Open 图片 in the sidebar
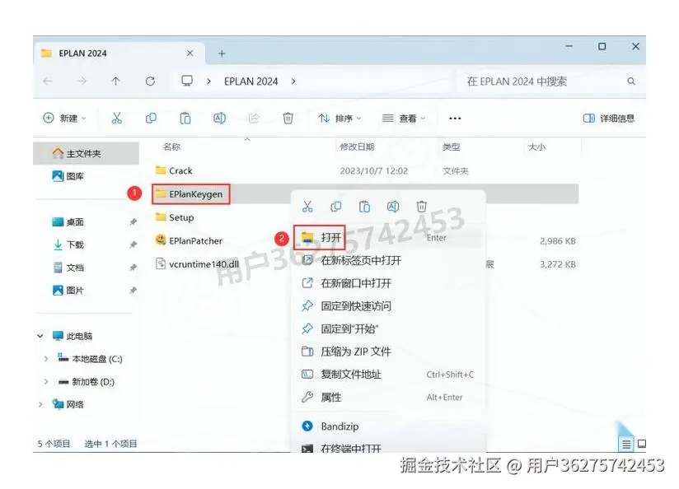Viewport: 679px width, 489px height. coord(68,291)
